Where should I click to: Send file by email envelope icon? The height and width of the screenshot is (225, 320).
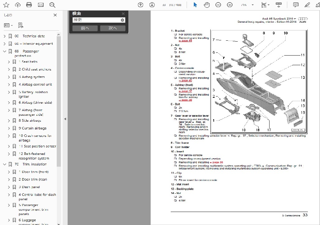pos(41,5)
